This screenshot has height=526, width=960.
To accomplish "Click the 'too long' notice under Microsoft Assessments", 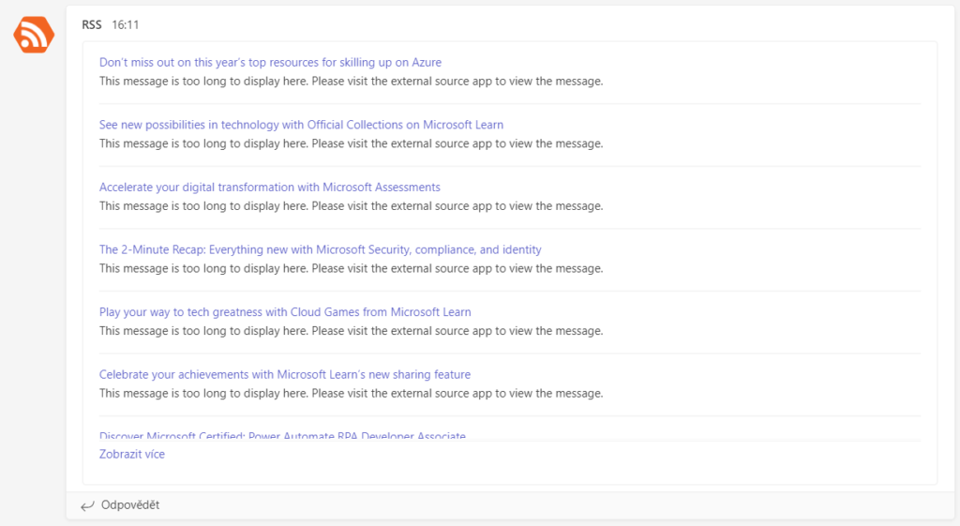I will tap(351, 206).
